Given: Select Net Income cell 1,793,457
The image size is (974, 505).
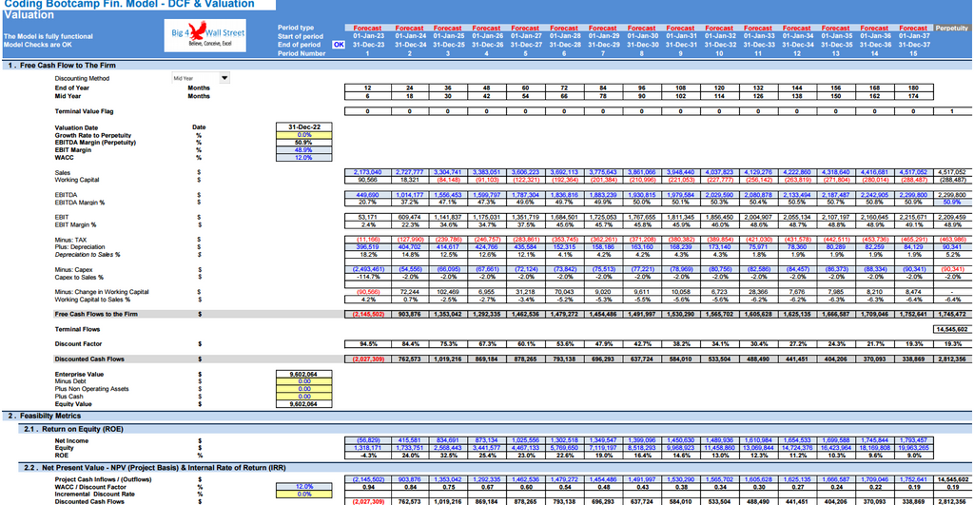Looking at the screenshot, I should [x=913, y=440].
